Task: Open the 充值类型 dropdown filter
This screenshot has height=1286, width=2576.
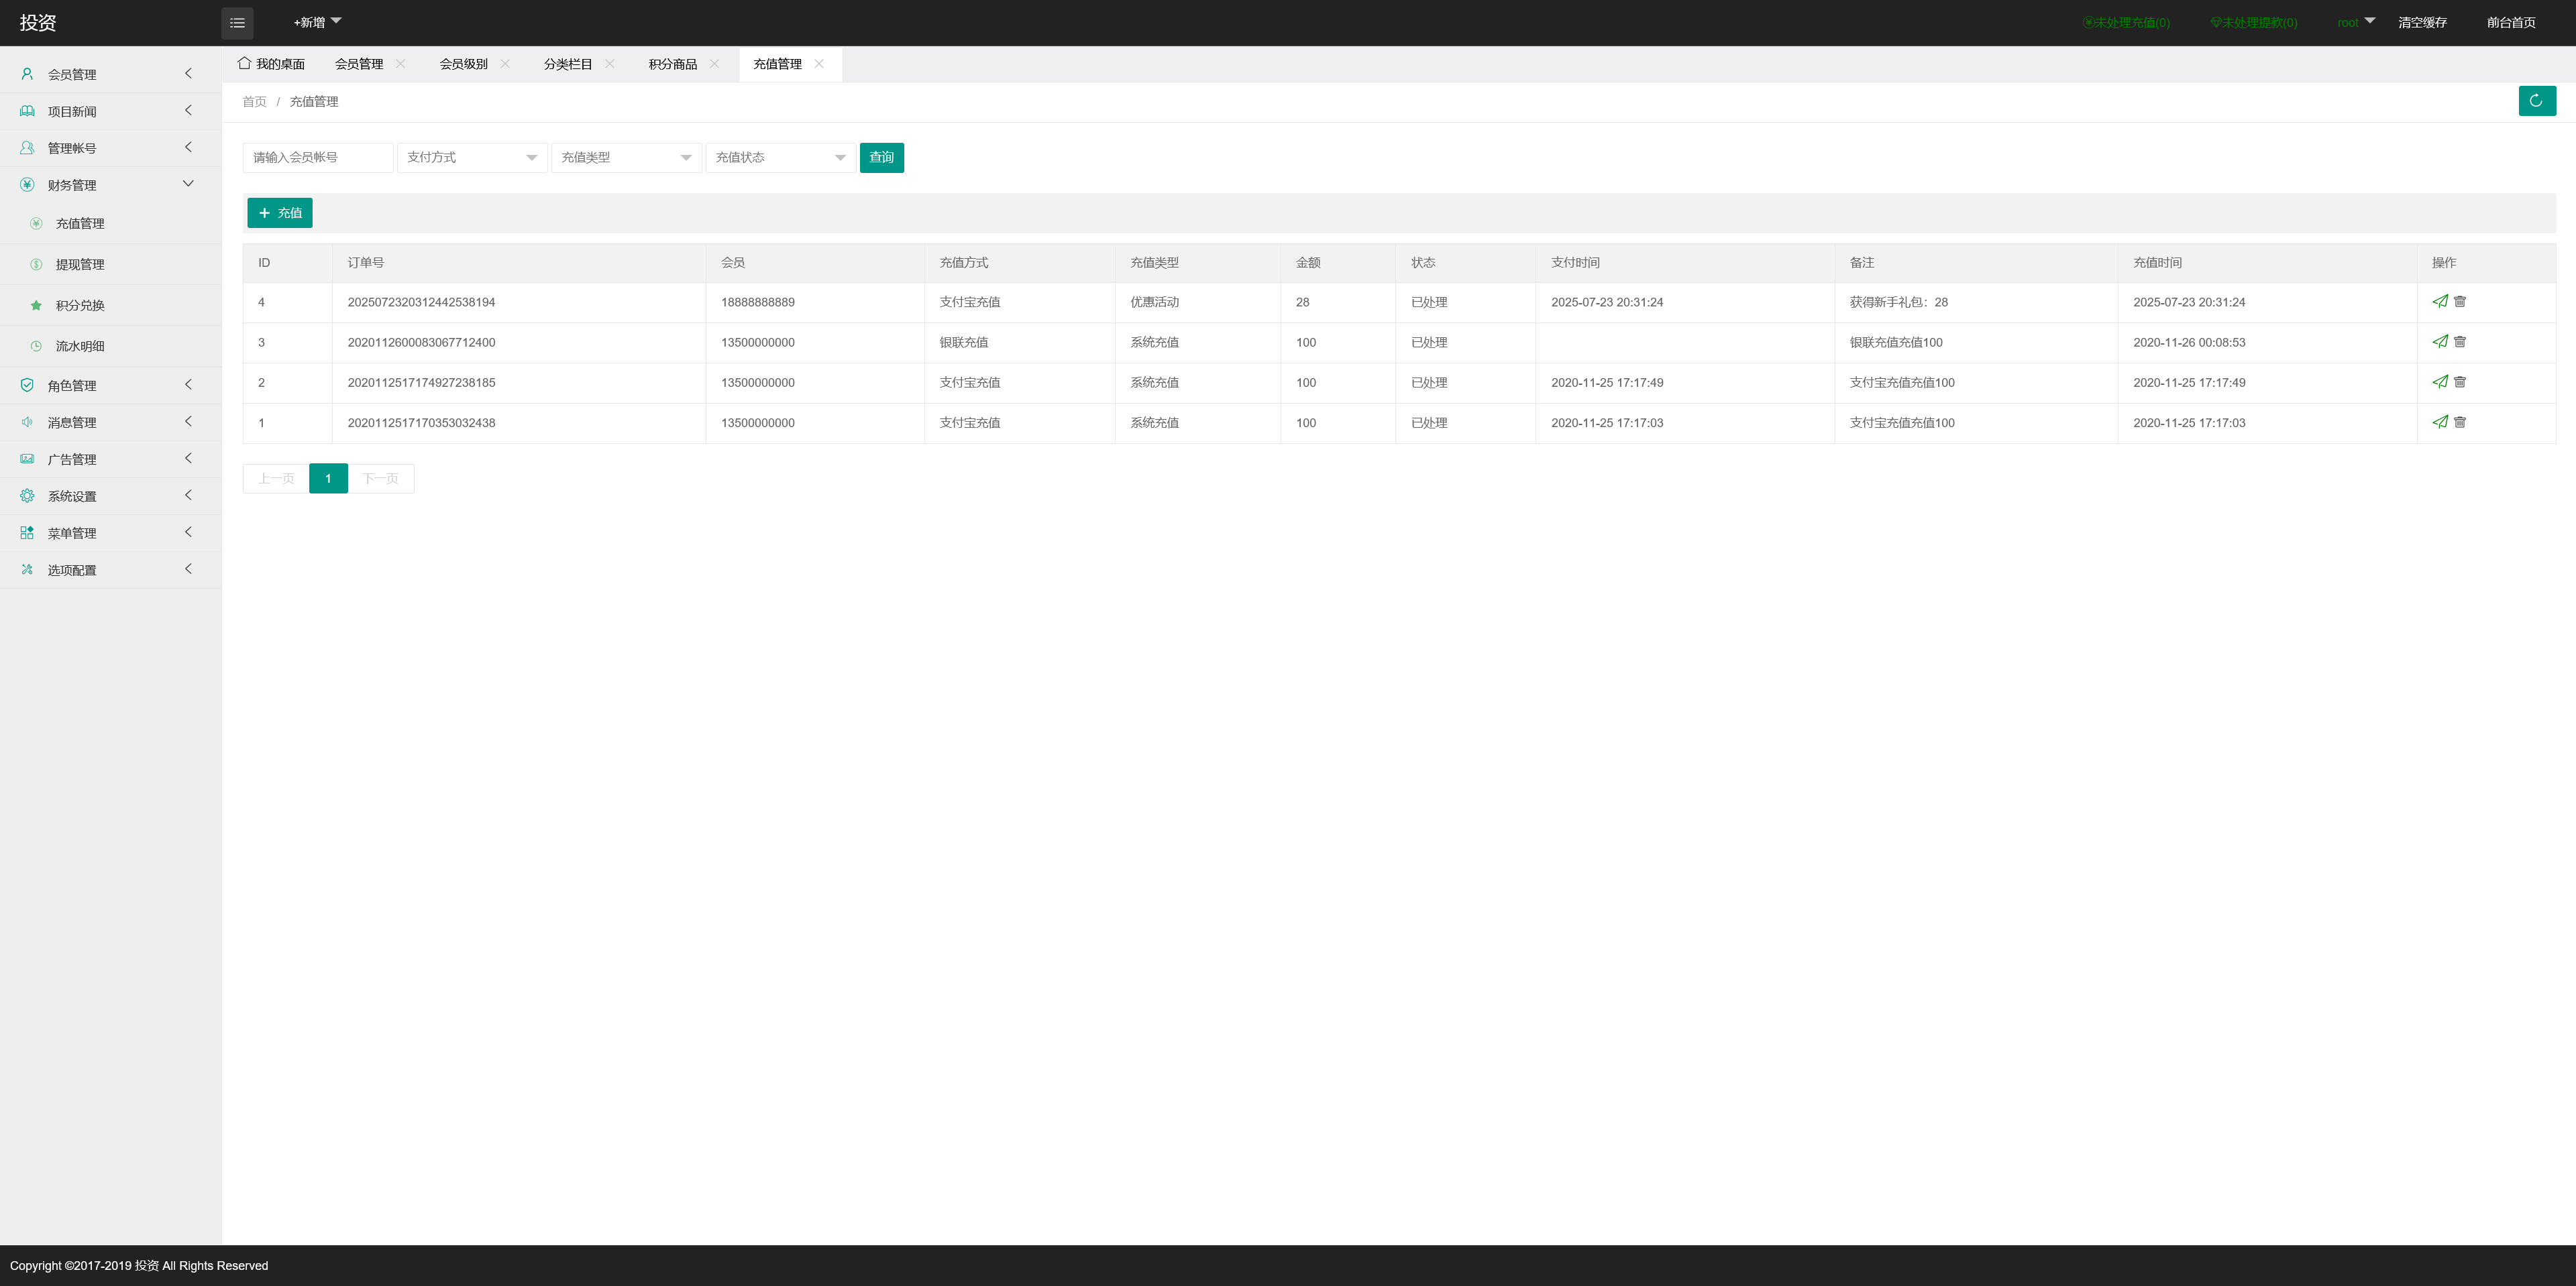Action: tap(625, 158)
